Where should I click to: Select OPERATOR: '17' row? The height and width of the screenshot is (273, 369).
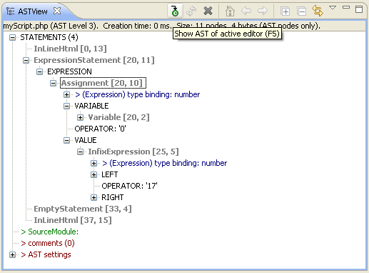129,186
